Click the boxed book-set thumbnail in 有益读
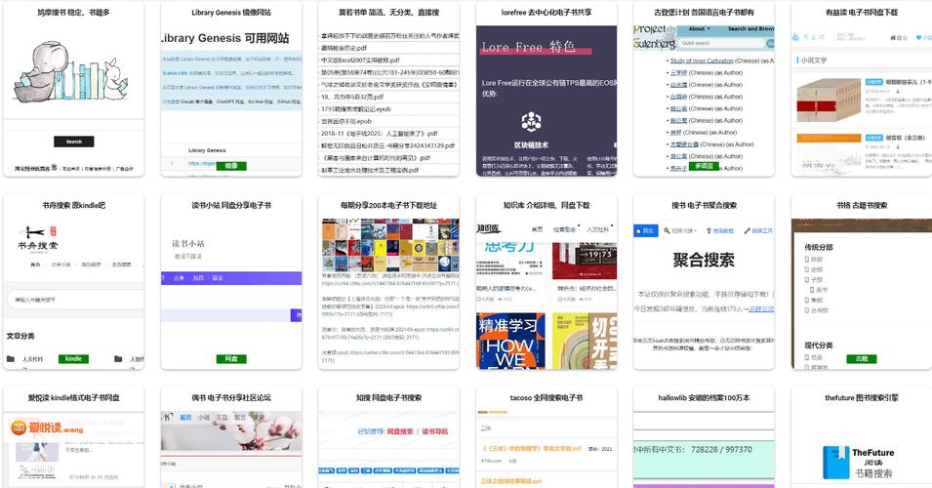This screenshot has height=488, width=932. [828, 100]
